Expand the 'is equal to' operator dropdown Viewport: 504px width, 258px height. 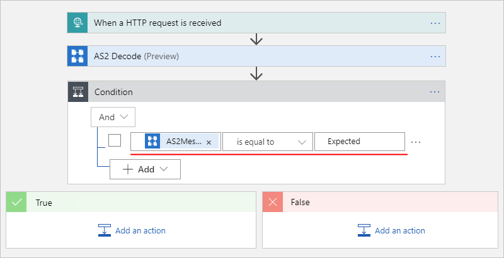click(x=268, y=142)
